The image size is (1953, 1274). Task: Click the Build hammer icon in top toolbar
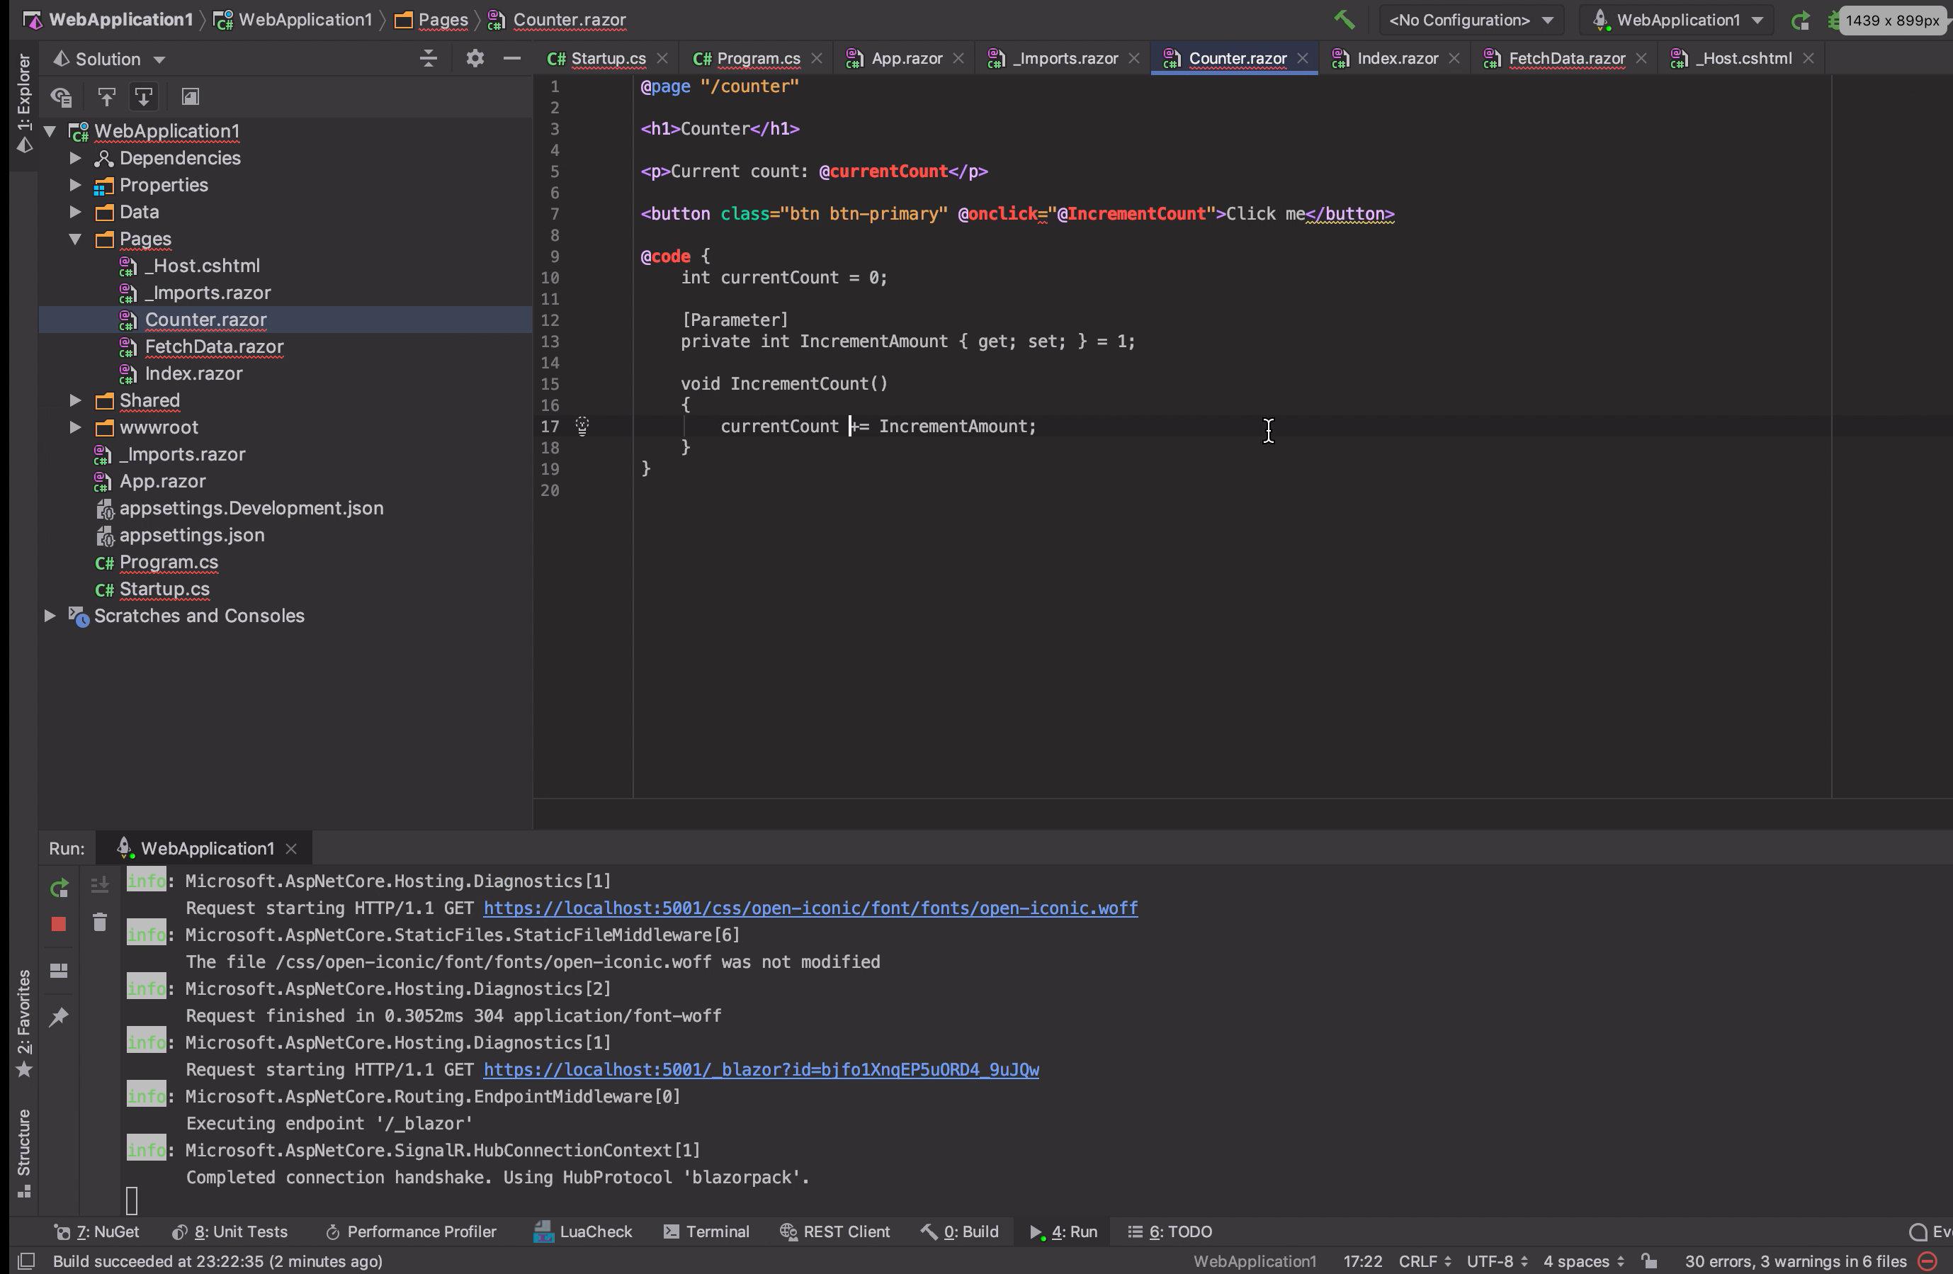coord(1343,20)
